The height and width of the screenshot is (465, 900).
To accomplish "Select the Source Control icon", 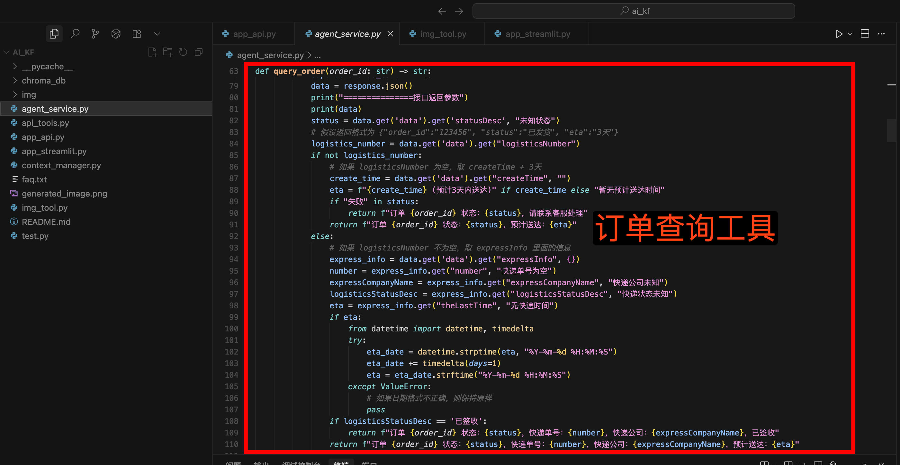I will pos(95,33).
